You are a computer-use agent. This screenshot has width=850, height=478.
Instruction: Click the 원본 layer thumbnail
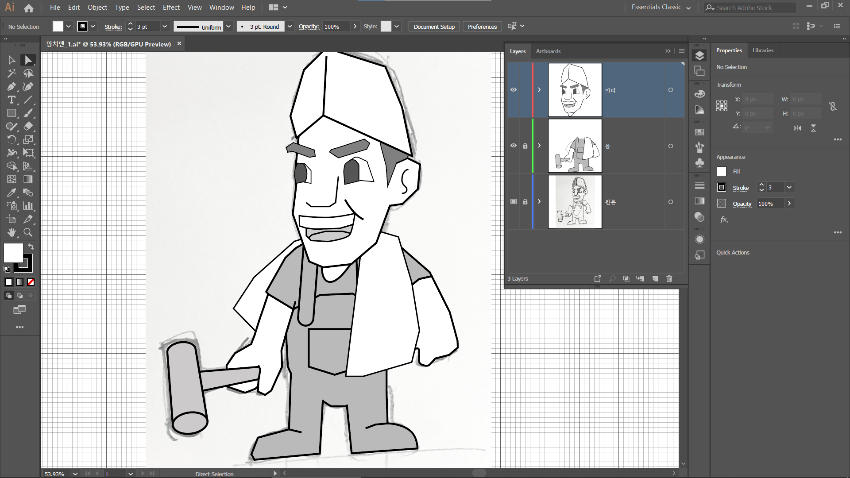pos(575,202)
